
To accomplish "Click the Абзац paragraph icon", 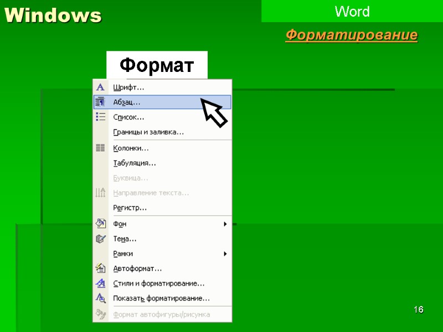I will 100,102.
